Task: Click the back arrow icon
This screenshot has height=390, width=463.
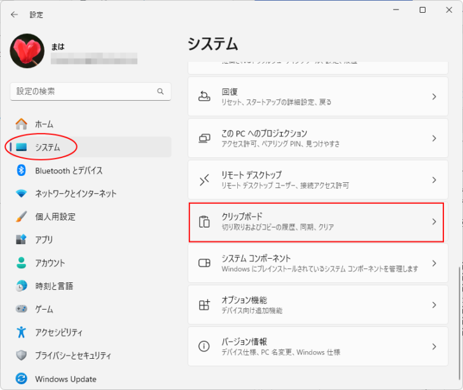Action: click(14, 15)
